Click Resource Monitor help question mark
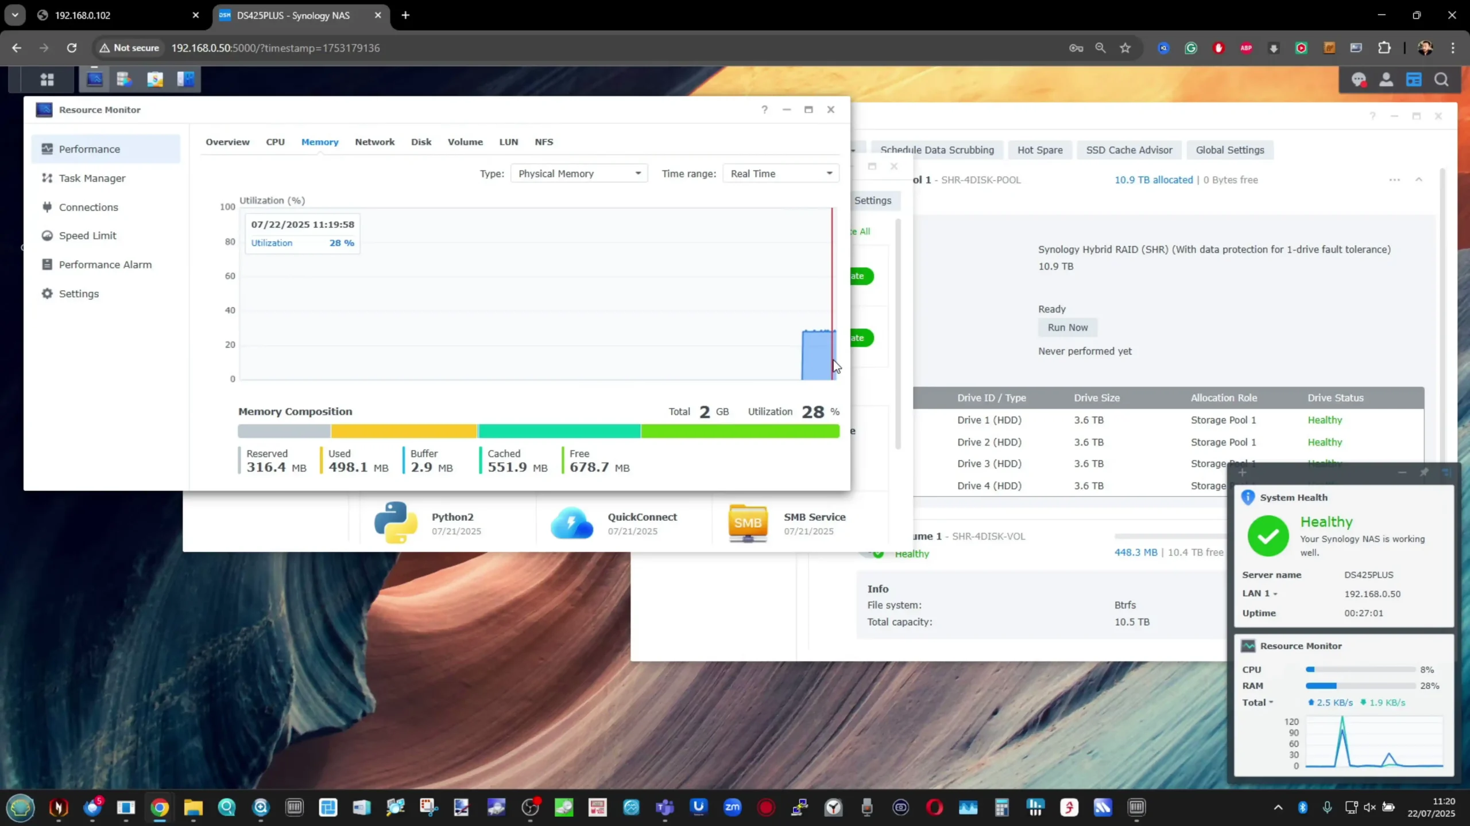 tap(764, 110)
